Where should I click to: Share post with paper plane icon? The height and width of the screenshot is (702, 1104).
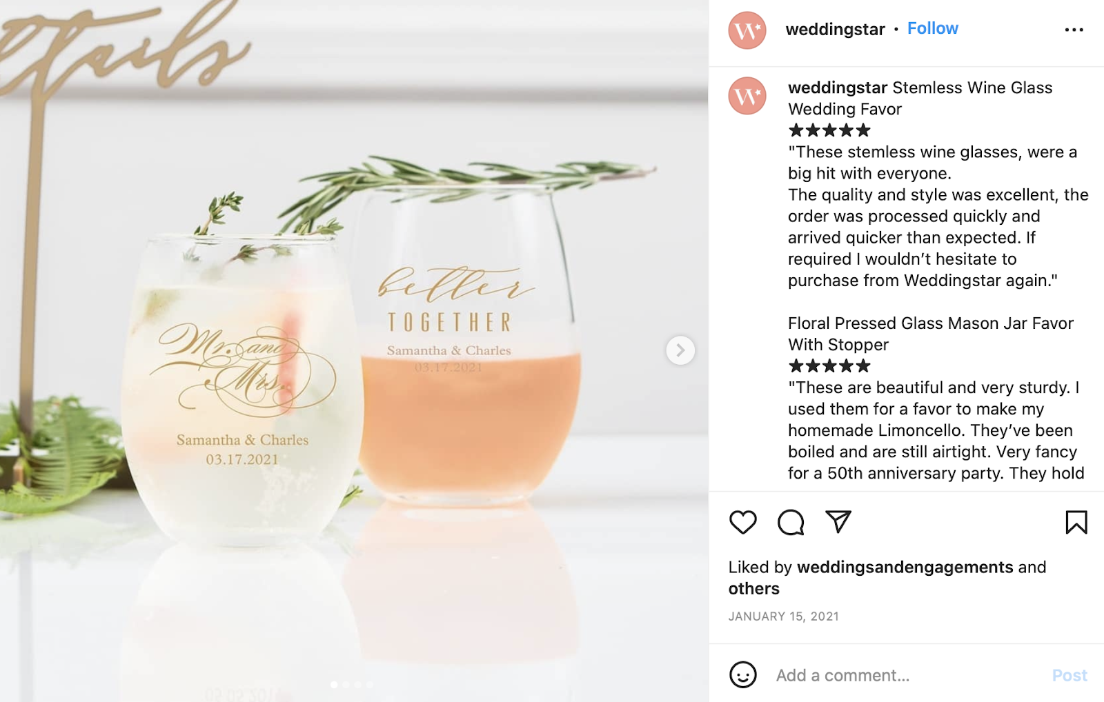[x=838, y=521]
